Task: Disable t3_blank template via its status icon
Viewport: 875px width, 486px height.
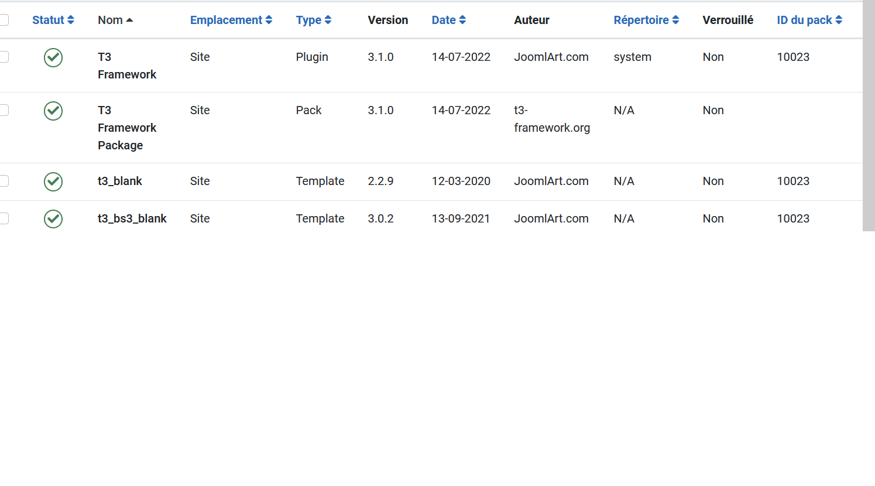Action: 53,182
